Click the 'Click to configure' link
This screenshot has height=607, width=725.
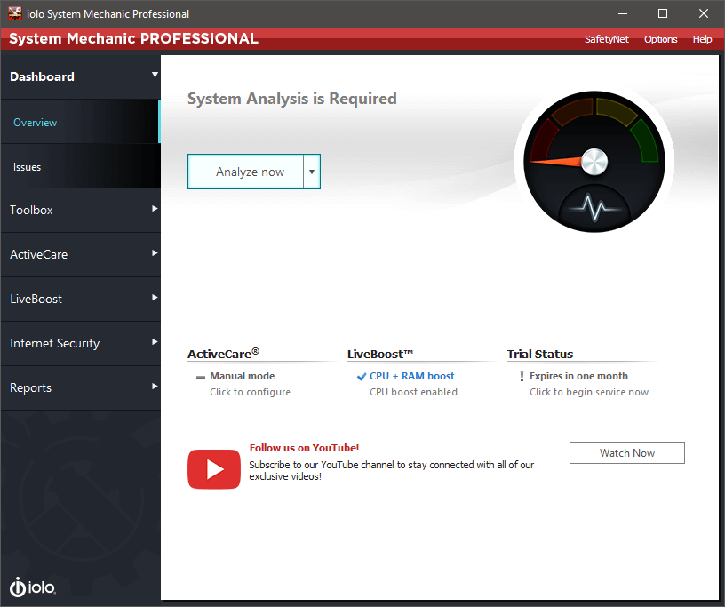(x=251, y=392)
